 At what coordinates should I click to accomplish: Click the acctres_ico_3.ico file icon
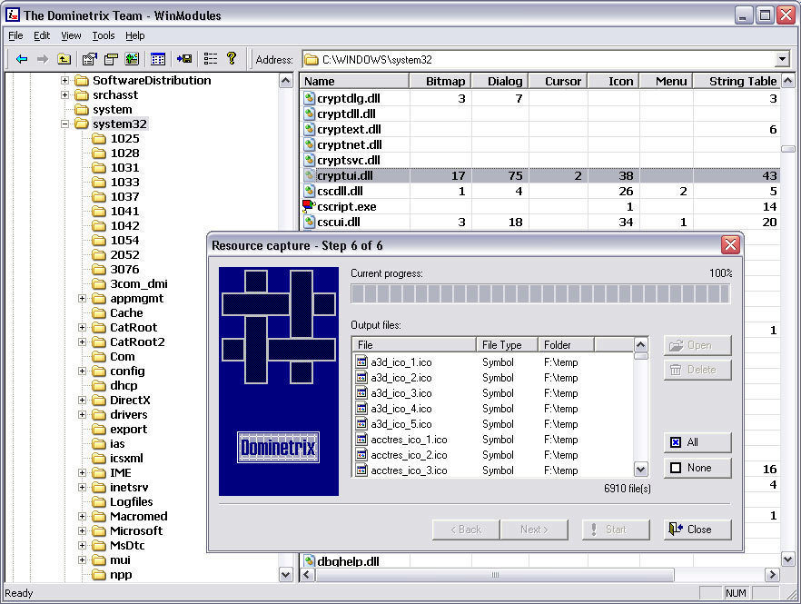pyautogui.click(x=361, y=470)
